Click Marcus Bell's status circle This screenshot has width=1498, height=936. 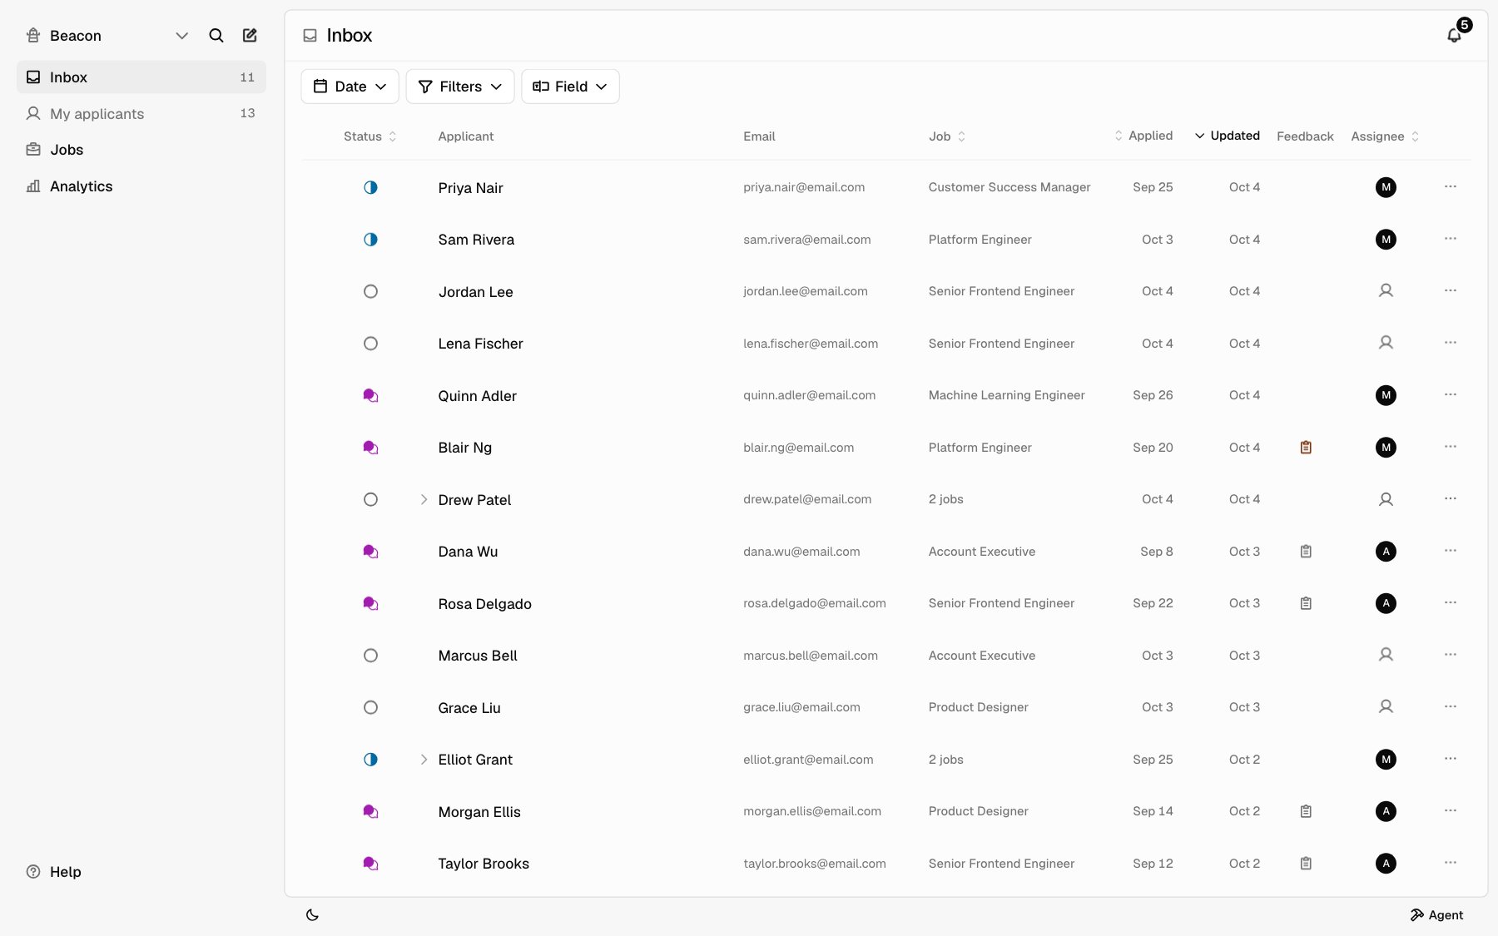(370, 656)
